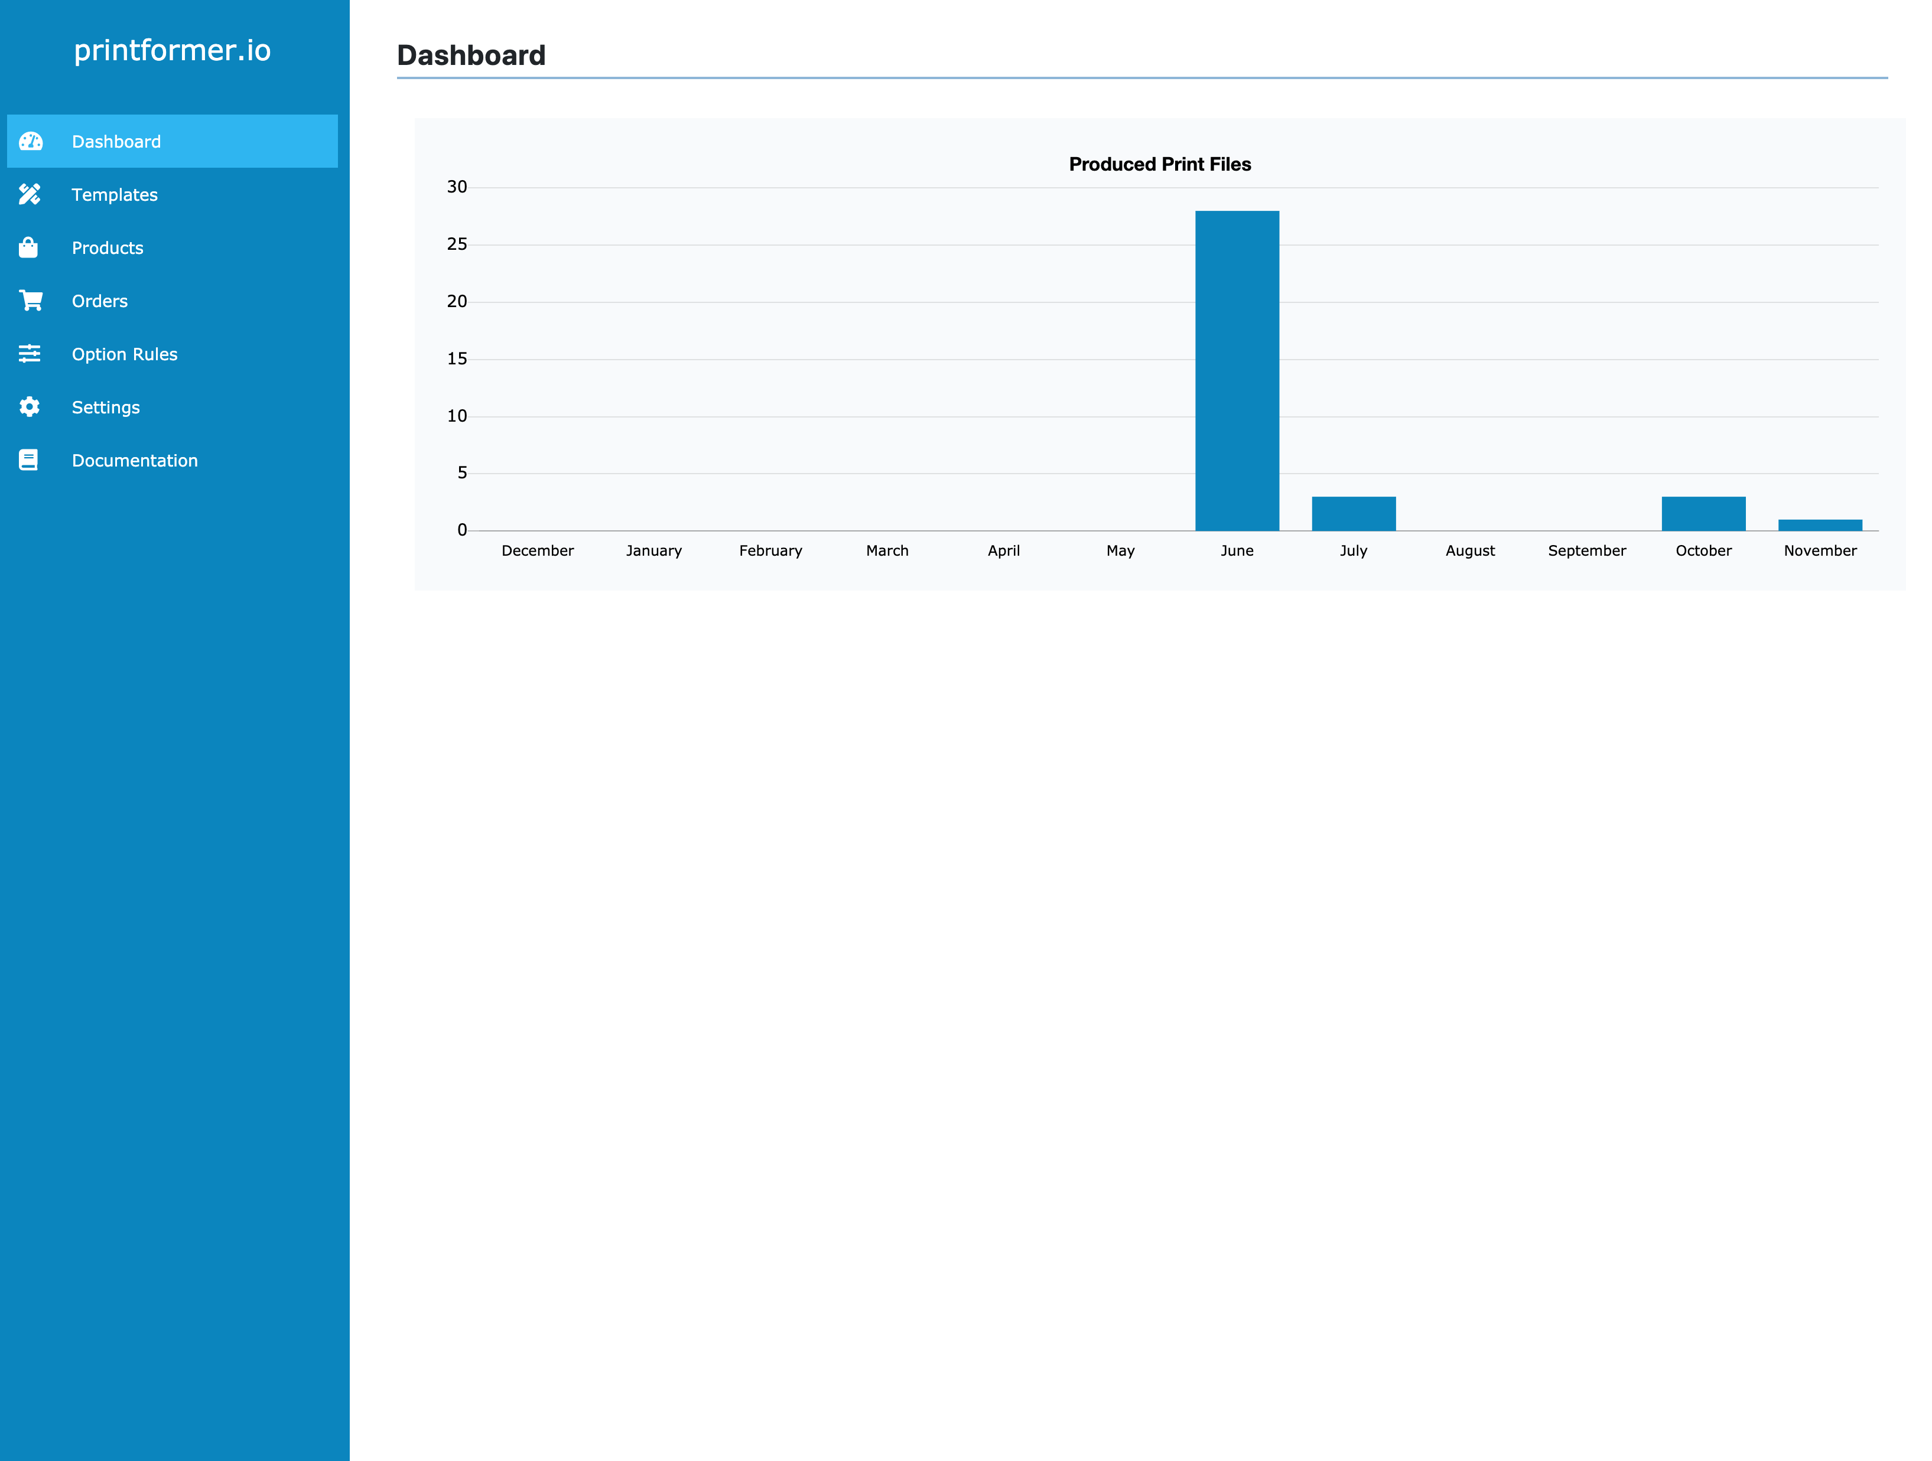
Task: Open the Products menu item
Action: (x=108, y=248)
